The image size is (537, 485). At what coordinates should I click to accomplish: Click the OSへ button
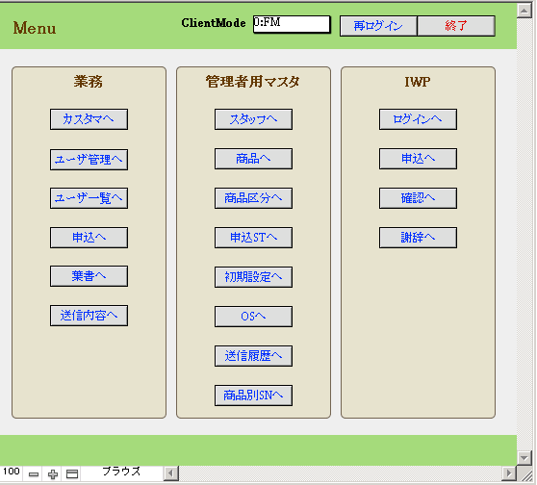point(253,317)
